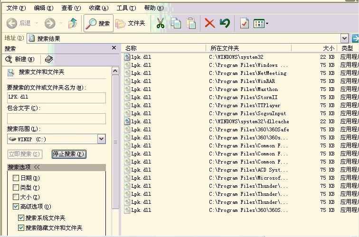The image size is (359, 237).
Task: Sort results by 大小 column header
Action: (x=314, y=48)
